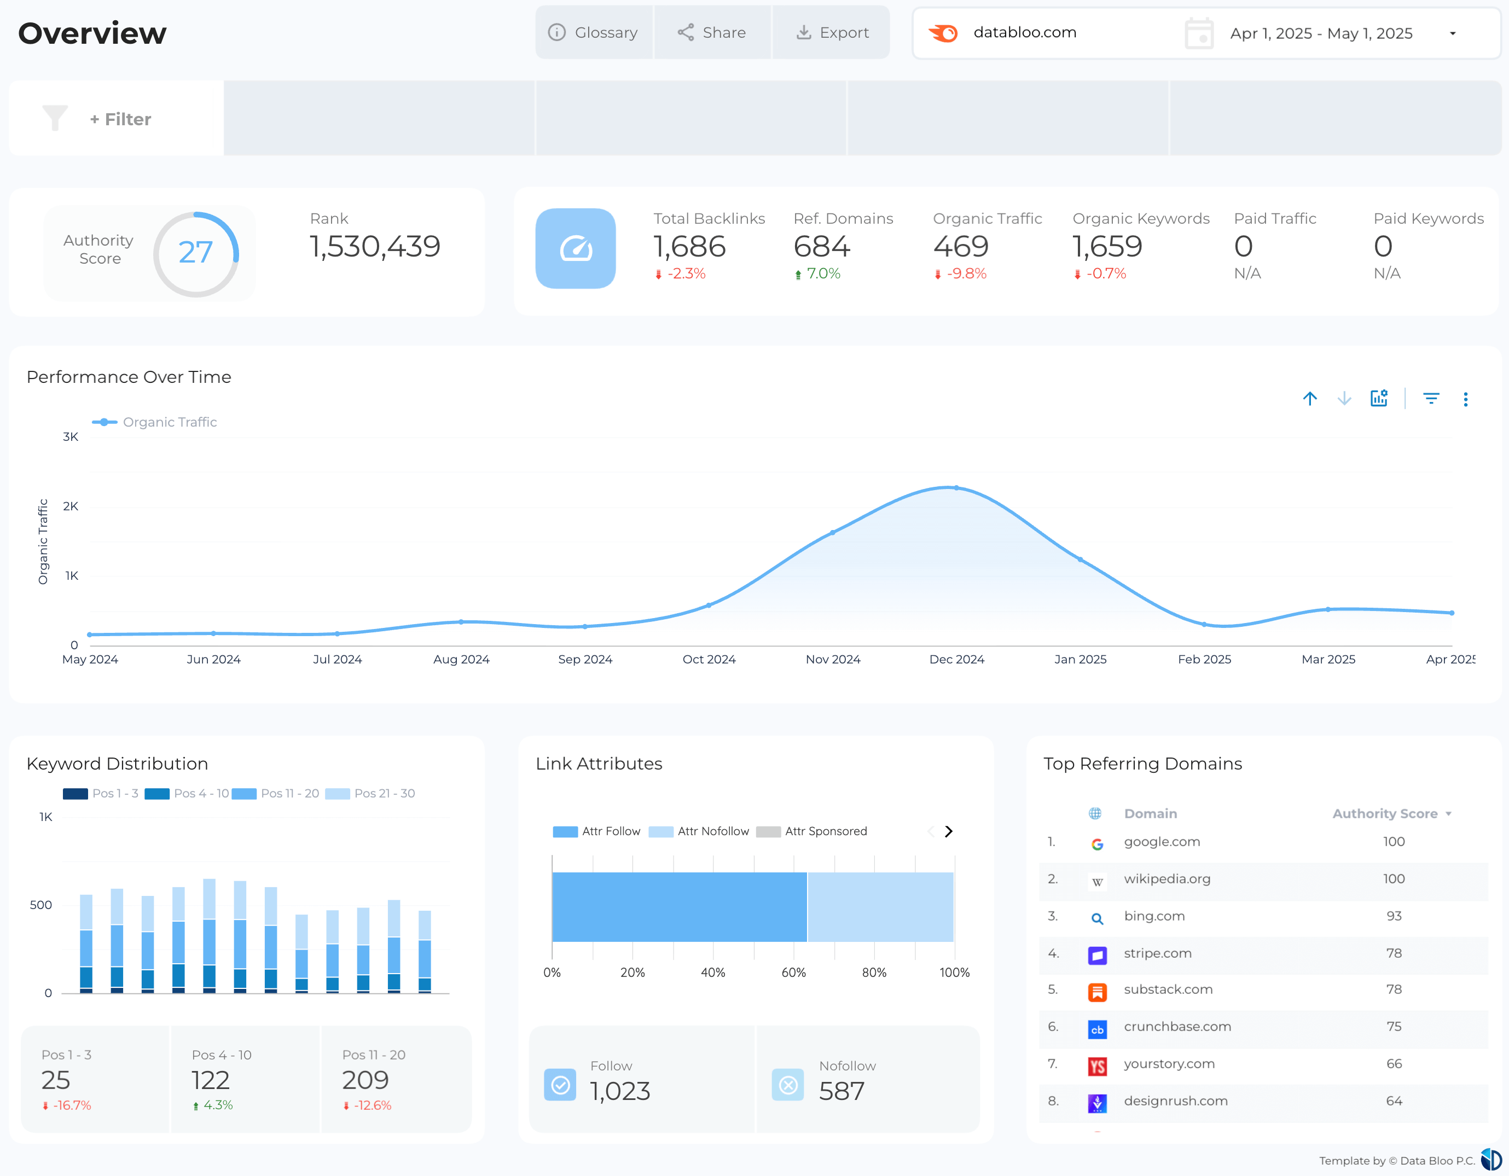Click the sort ascending arrow on Performance Over Time
1509x1176 pixels.
1310,398
